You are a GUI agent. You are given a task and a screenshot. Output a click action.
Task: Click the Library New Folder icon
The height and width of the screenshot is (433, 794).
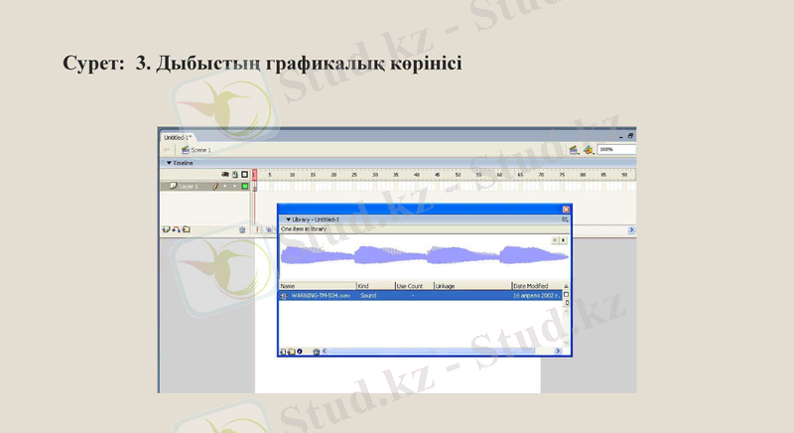(x=291, y=352)
